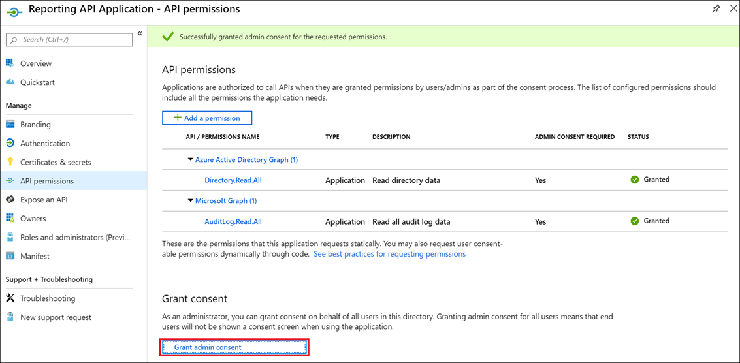This screenshot has height=363, width=740.
Task: Click Add a permission button
Action: point(207,118)
